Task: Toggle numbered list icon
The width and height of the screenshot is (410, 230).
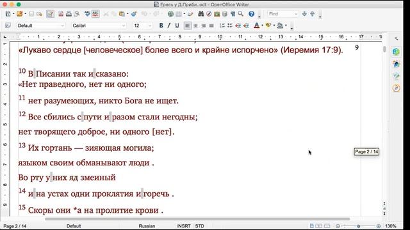Action: pyautogui.click(x=222, y=26)
